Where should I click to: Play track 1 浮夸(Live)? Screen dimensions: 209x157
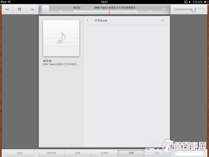click(127, 21)
